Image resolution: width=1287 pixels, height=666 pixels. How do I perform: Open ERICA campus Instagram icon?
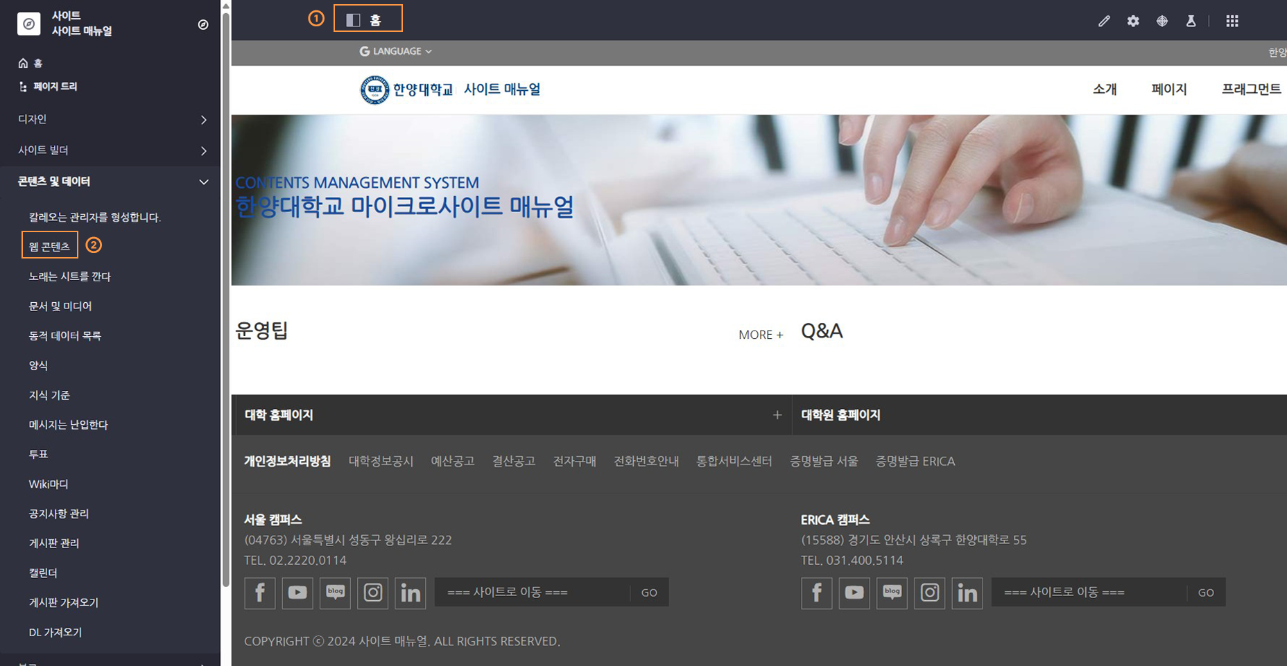tap(929, 593)
